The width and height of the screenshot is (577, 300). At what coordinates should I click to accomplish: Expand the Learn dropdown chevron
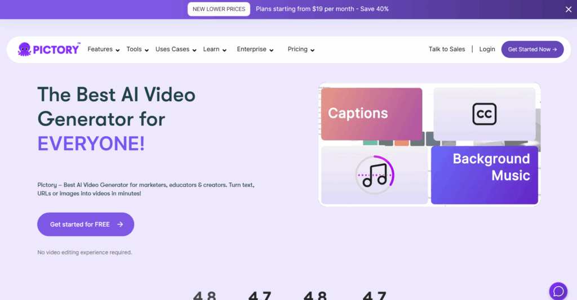[224, 50]
